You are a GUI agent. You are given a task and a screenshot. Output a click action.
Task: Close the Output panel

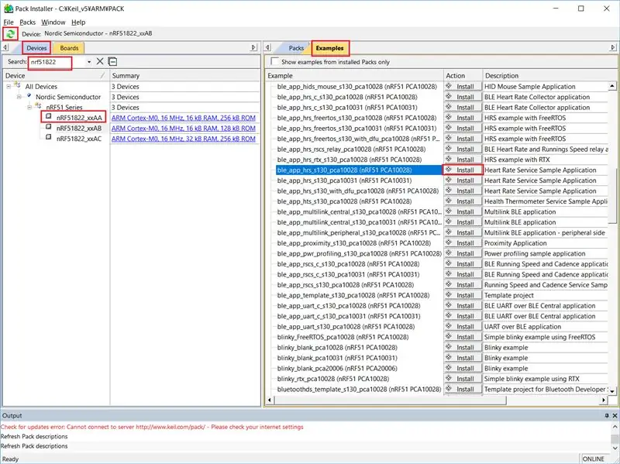pos(615,415)
